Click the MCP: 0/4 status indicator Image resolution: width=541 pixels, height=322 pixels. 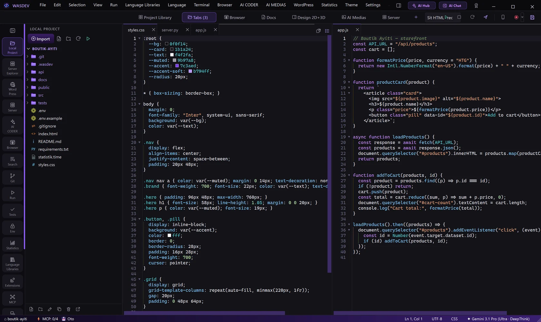click(x=48, y=319)
